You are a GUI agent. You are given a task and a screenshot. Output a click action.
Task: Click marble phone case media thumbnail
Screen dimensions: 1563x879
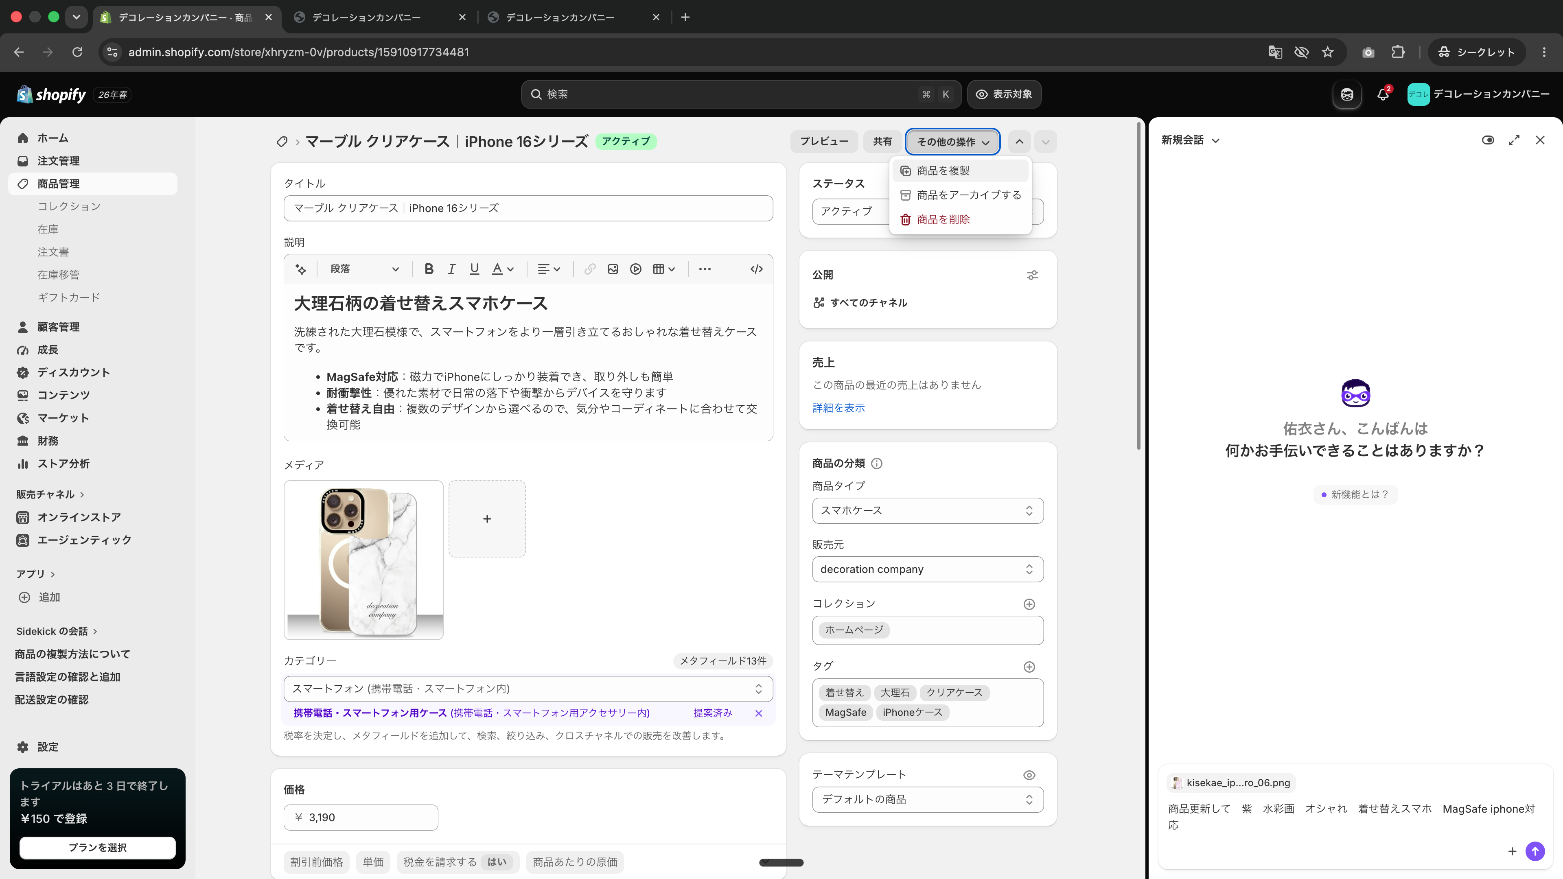coord(363,560)
